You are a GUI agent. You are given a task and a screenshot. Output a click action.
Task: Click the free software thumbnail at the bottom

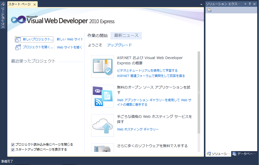(x=103, y=148)
